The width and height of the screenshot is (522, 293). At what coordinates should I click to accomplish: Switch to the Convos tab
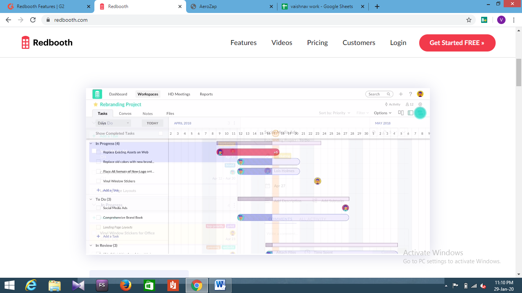(125, 114)
